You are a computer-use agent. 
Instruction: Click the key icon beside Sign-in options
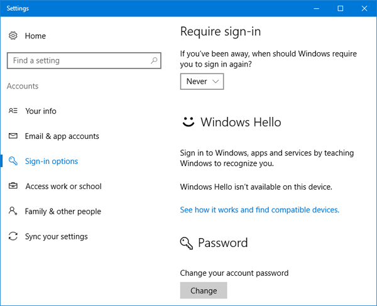click(x=13, y=161)
